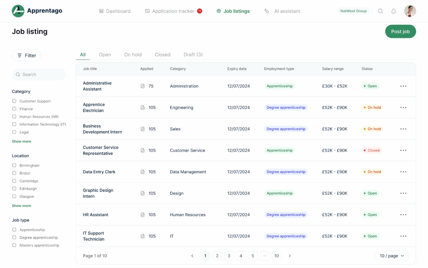Switch to the On hold tab

pyautogui.click(x=133, y=55)
